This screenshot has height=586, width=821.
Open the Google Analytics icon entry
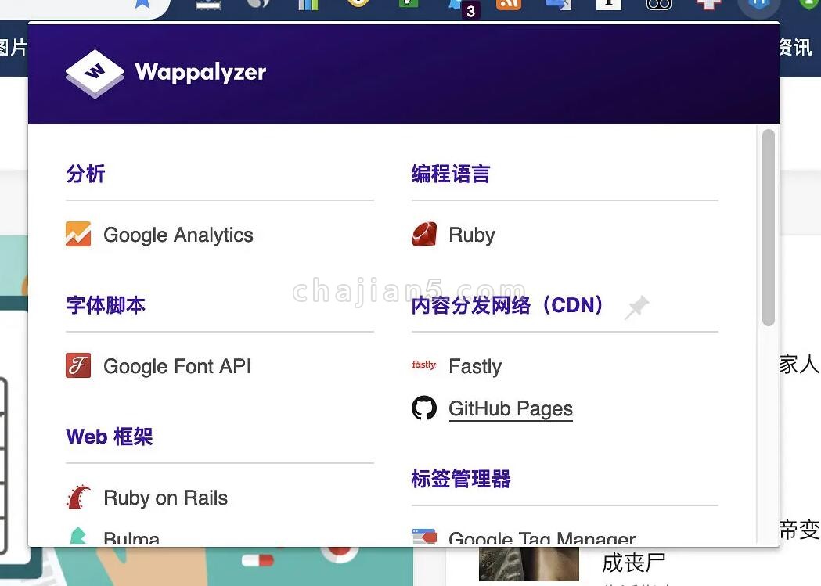click(78, 235)
